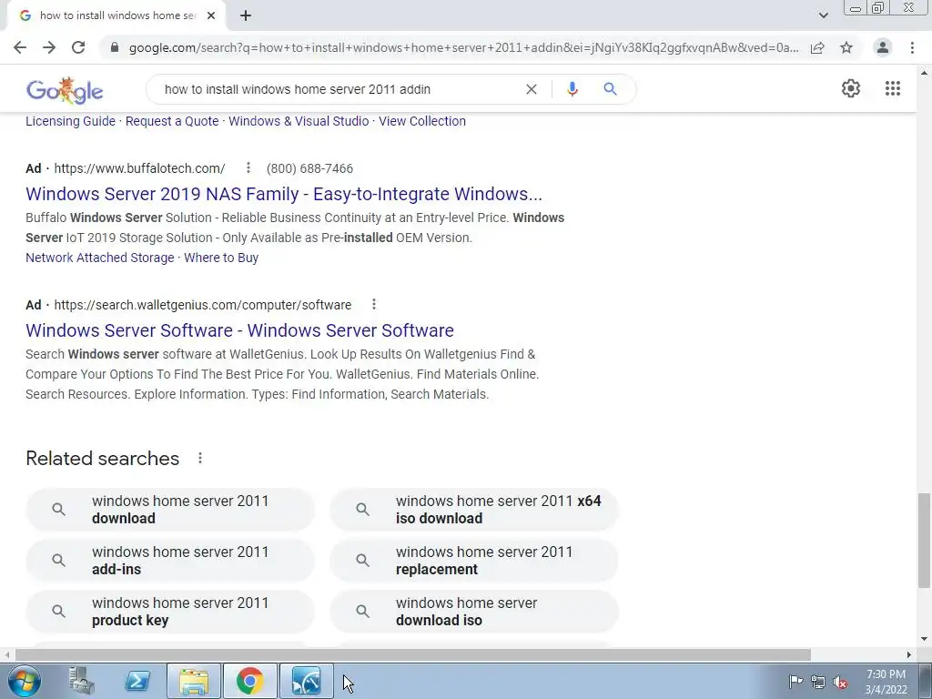Open the Chrome profile menu
The image size is (932, 699).
883,47
